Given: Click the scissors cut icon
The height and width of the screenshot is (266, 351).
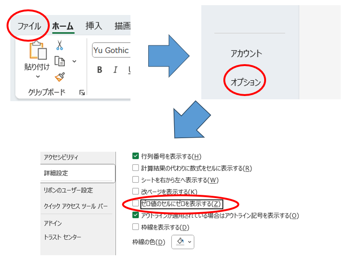Looking at the screenshot, I should [x=60, y=45].
